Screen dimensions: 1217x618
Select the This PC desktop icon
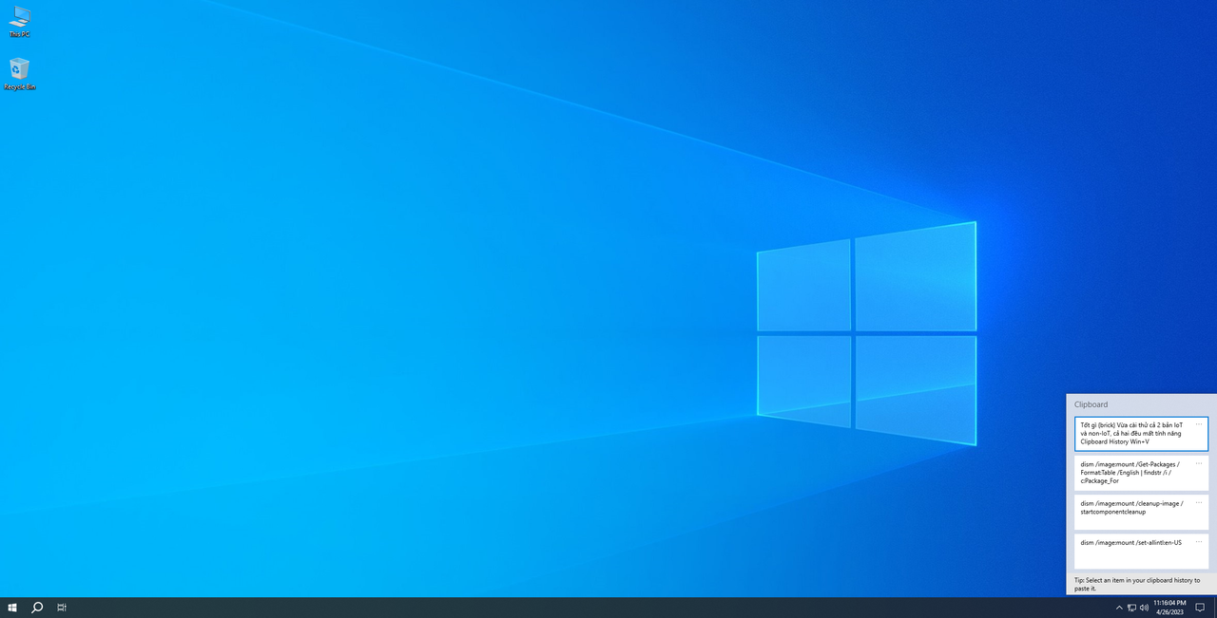19,21
